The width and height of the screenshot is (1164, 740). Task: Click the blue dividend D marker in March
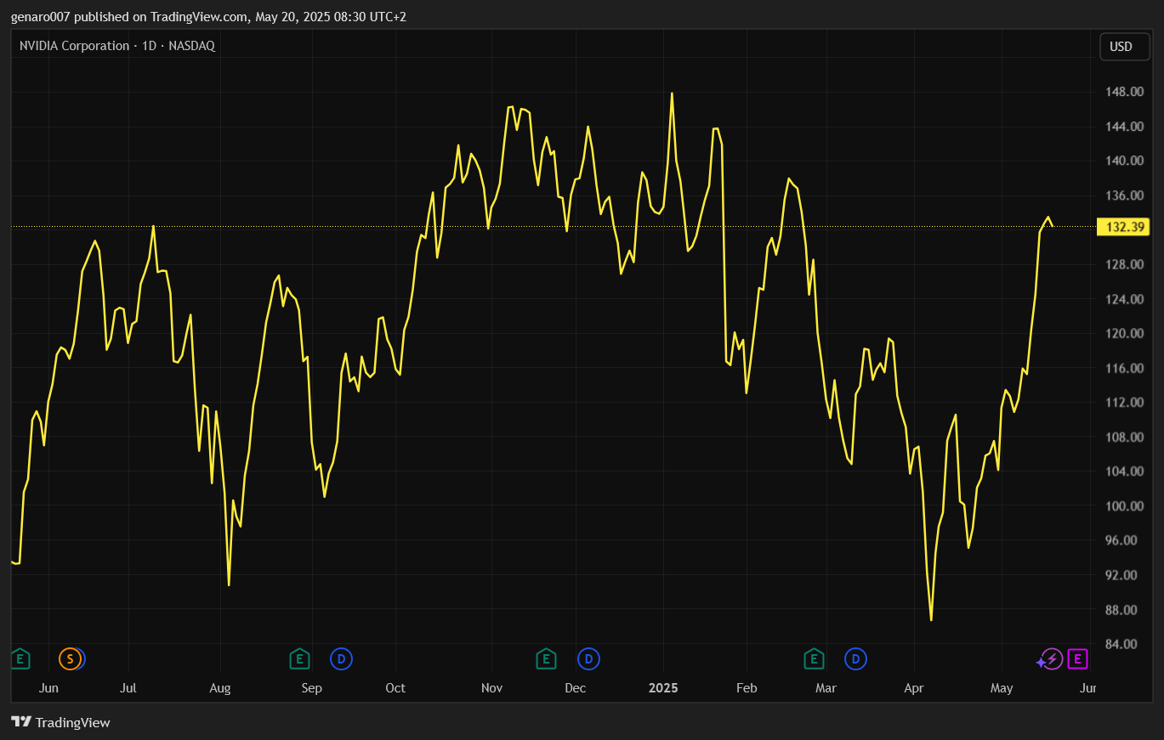(x=855, y=658)
